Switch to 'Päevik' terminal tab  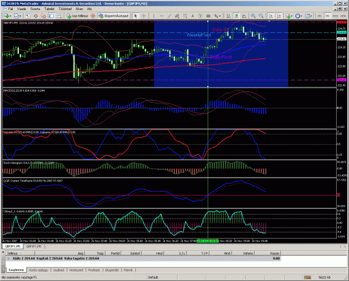128,270
